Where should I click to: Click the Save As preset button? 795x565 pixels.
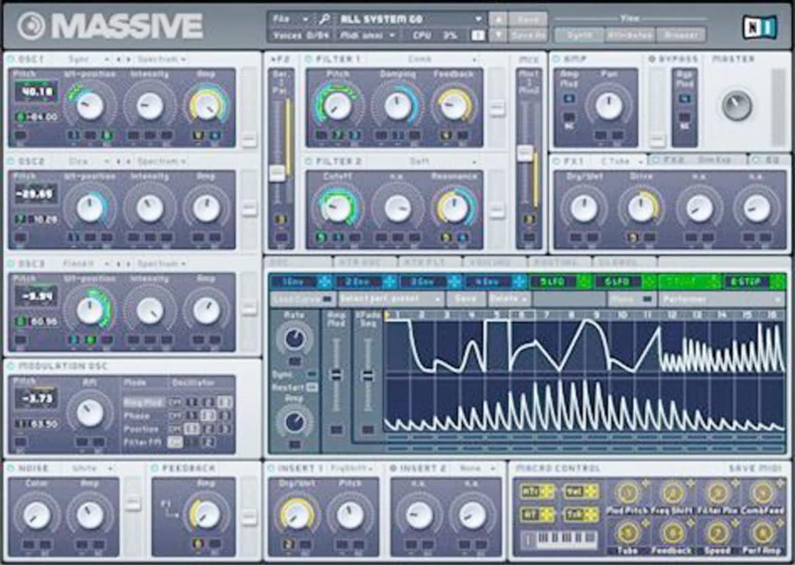527,35
